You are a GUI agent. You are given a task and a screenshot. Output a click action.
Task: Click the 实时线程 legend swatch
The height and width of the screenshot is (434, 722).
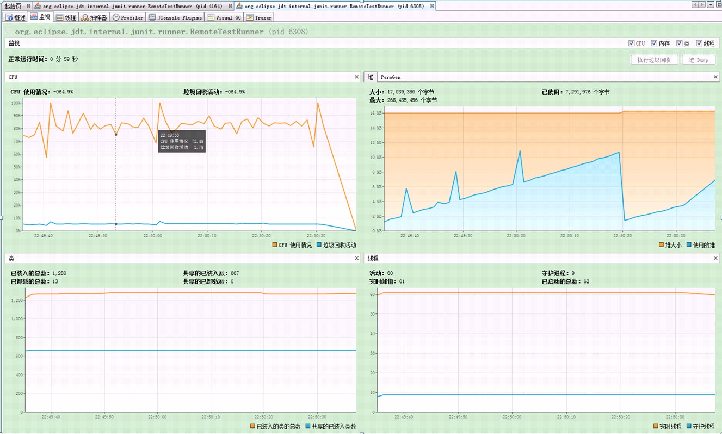656,426
